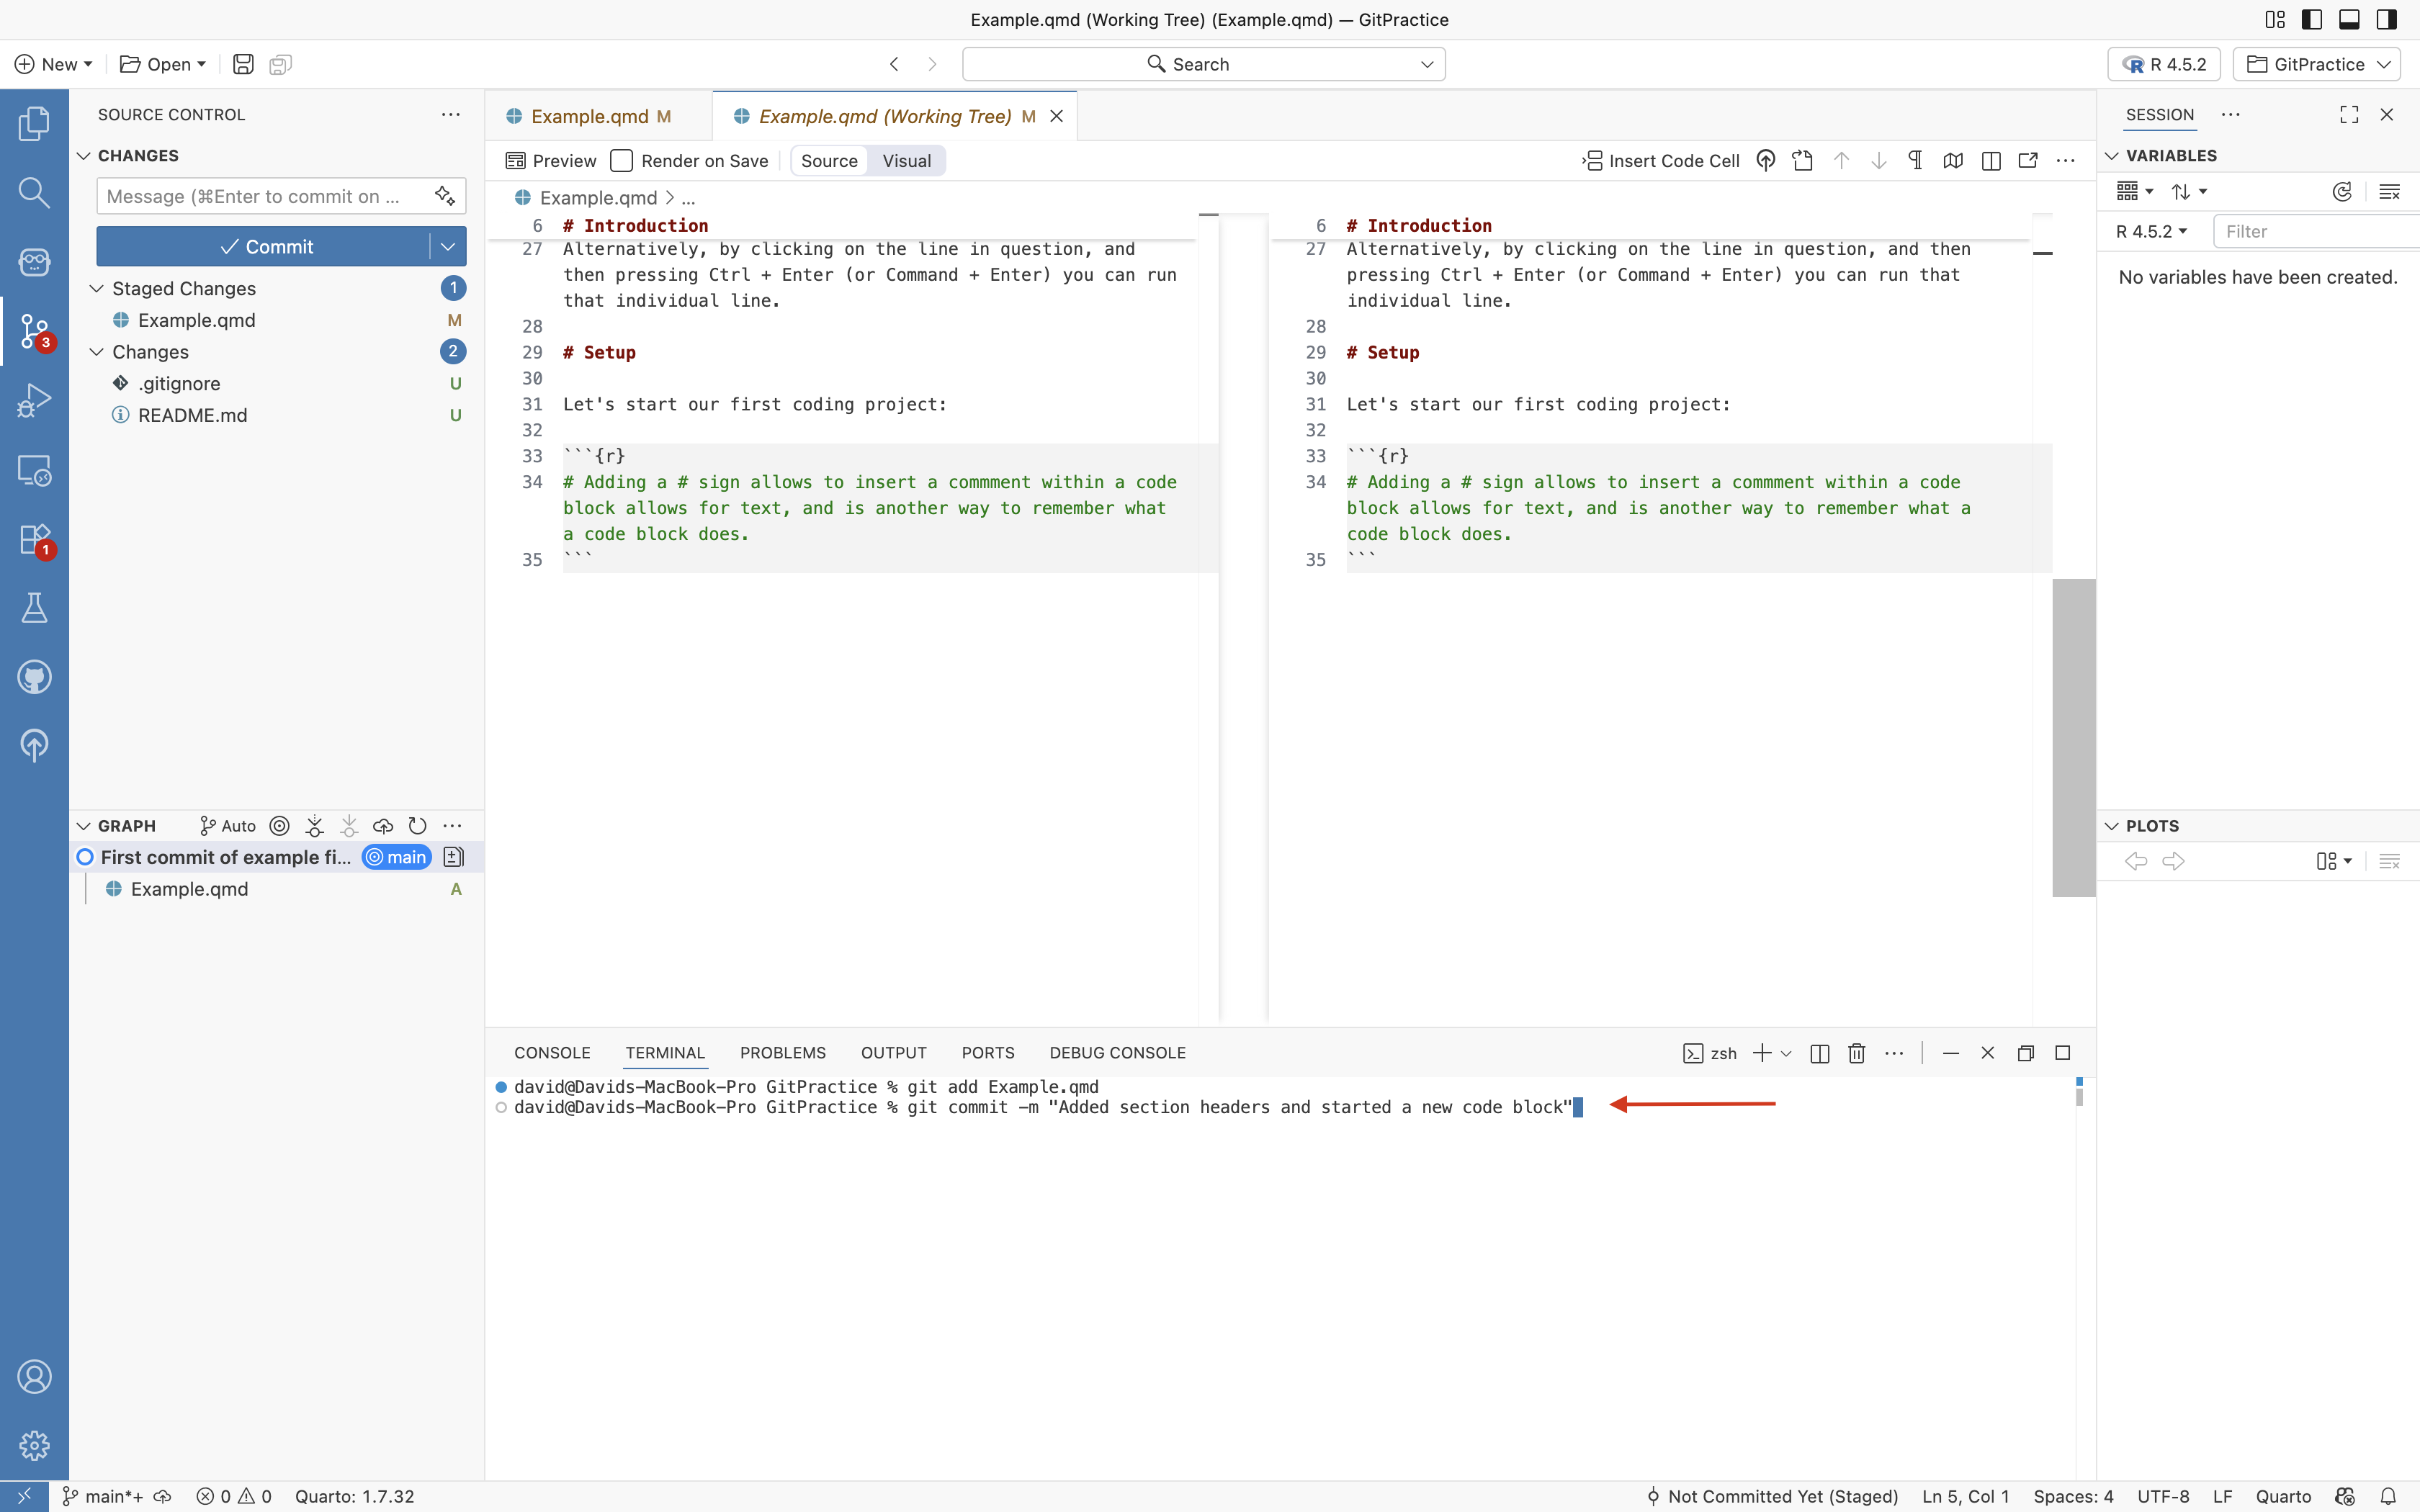
Task: Refresh the graph in Source Control
Action: pyautogui.click(x=417, y=826)
